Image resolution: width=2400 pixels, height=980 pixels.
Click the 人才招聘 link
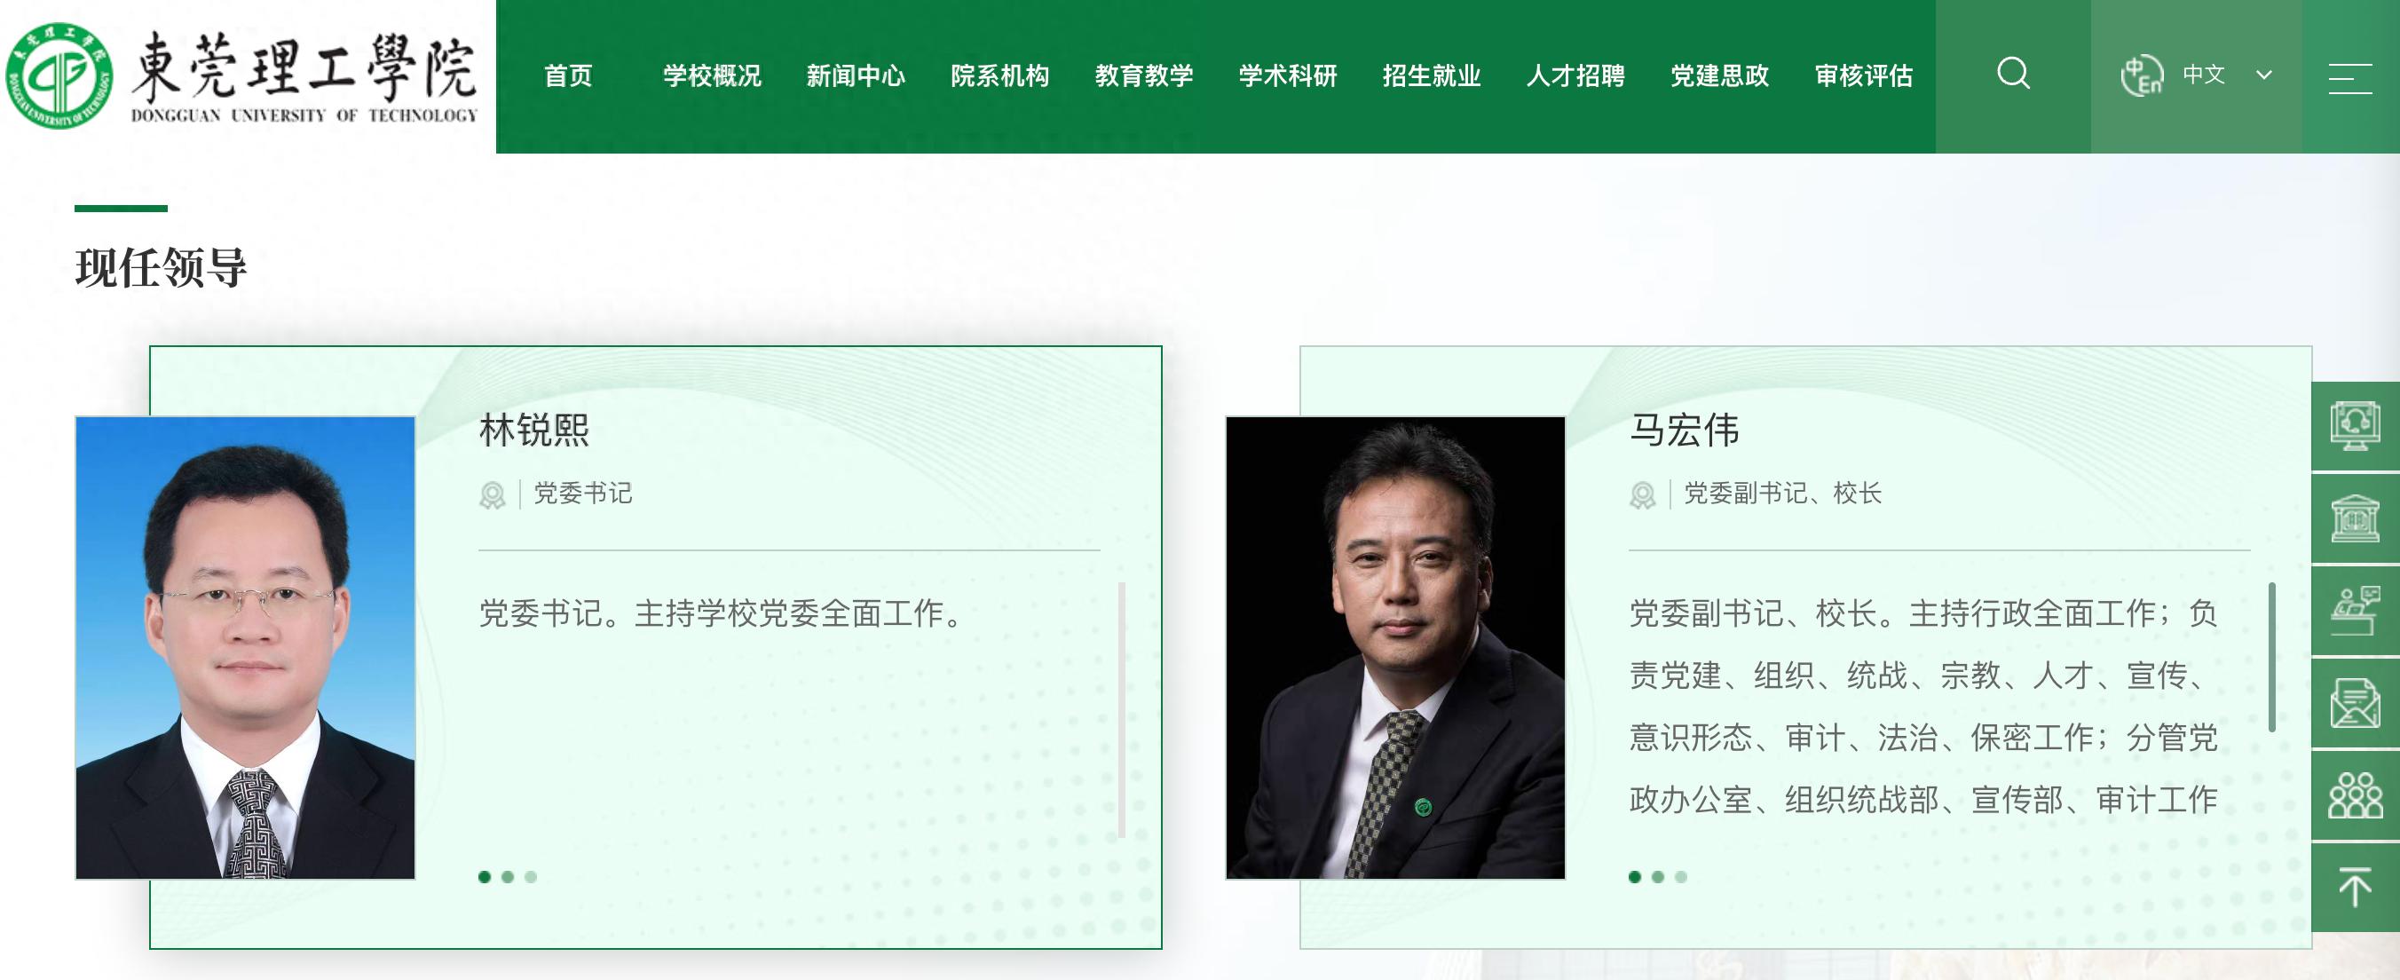[1575, 75]
